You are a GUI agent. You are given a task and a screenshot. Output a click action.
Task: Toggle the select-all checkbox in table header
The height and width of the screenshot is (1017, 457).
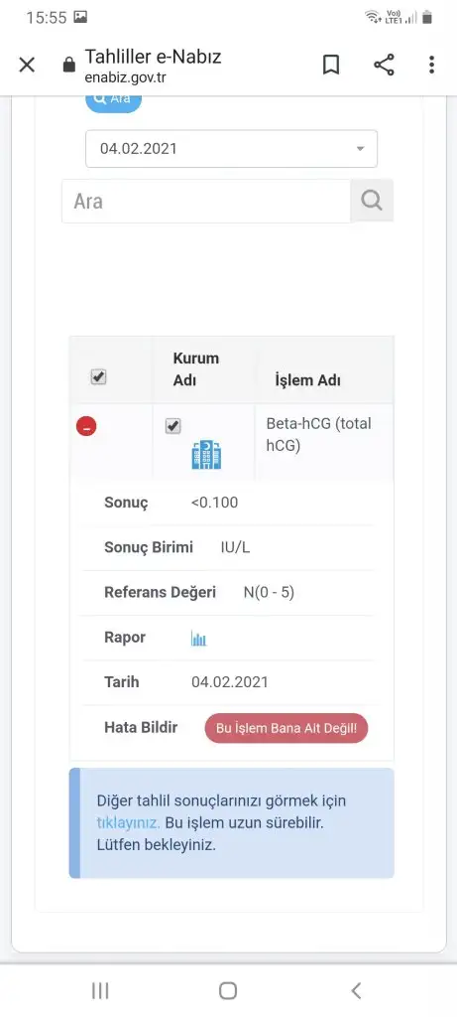(98, 376)
